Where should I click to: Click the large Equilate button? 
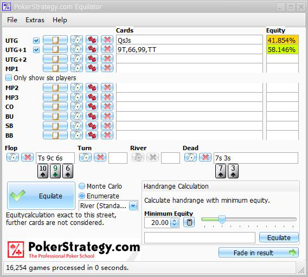[x=41, y=196]
